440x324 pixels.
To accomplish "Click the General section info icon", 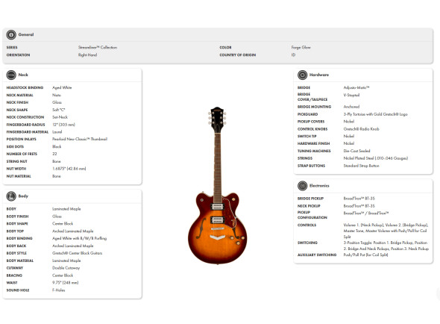I will (x=11, y=35).
